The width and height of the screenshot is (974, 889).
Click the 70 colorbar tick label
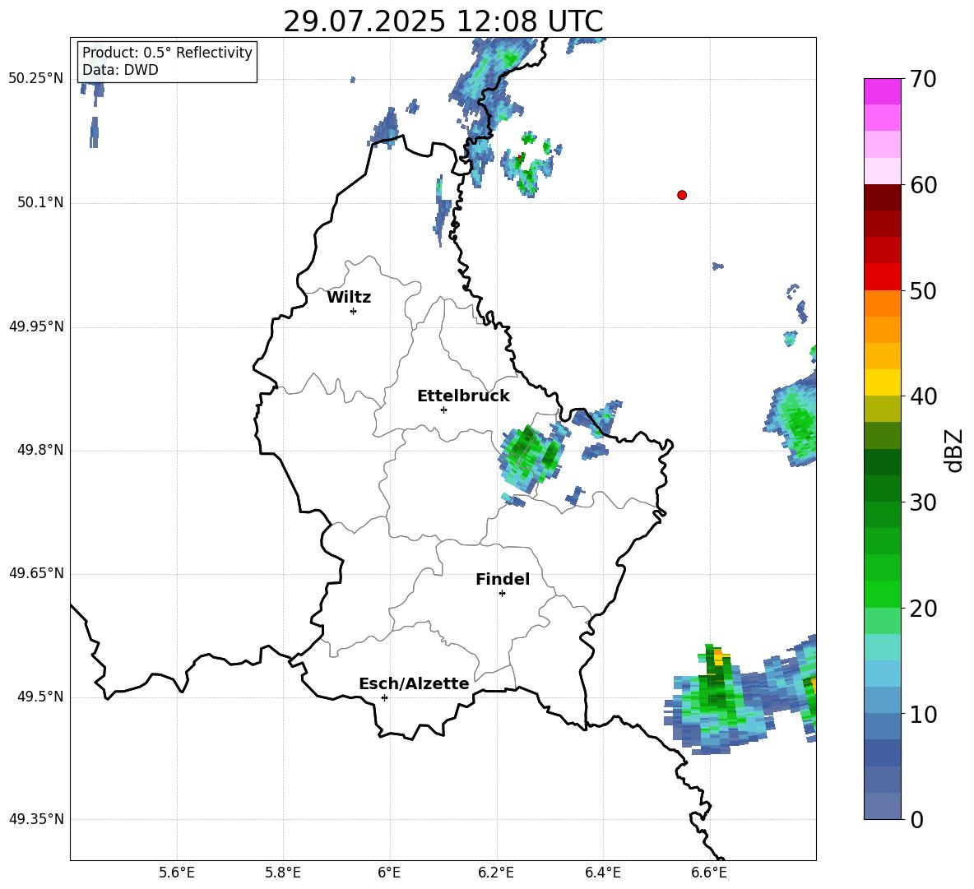coord(923,79)
